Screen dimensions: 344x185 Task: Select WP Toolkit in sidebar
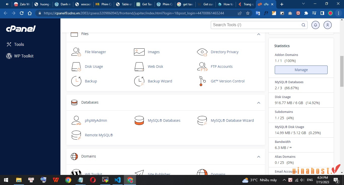pos(20,56)
